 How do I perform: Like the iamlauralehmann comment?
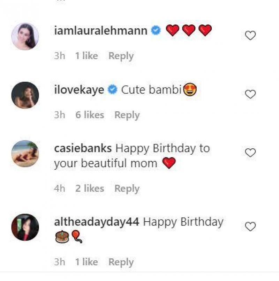click(250, 36)
